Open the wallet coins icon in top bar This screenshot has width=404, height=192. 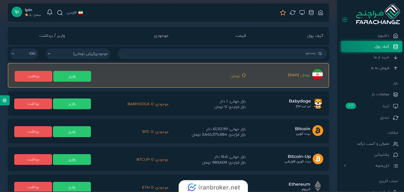tap(311, 13)
